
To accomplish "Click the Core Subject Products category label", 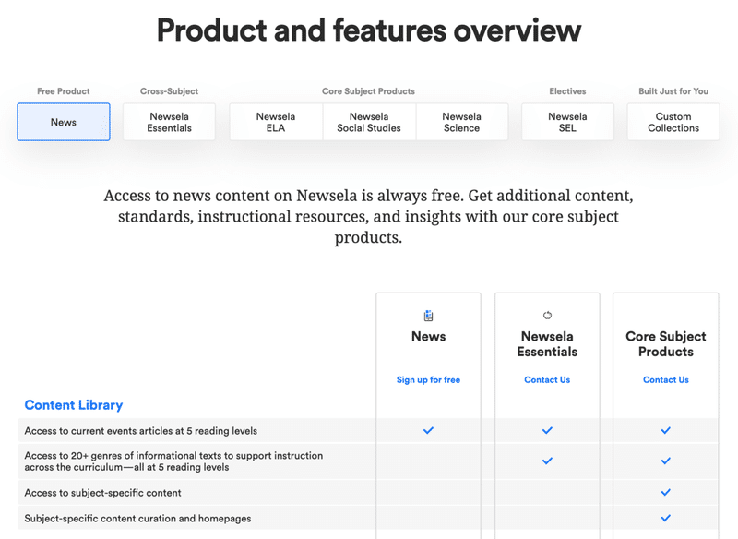I will [368, 91].
